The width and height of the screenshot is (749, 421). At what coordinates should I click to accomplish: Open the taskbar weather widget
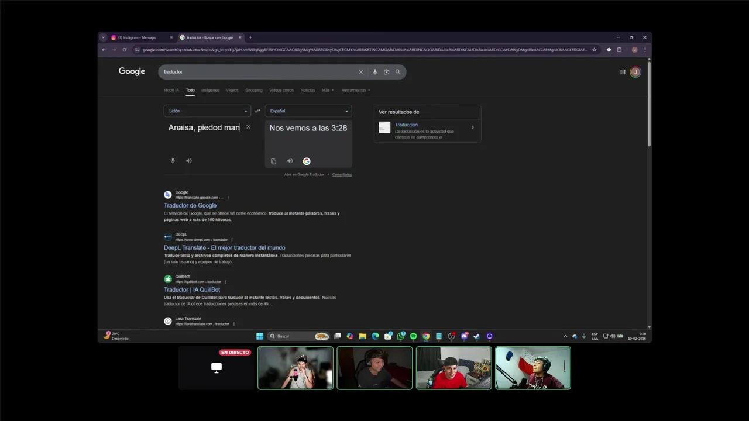[116, 336]
